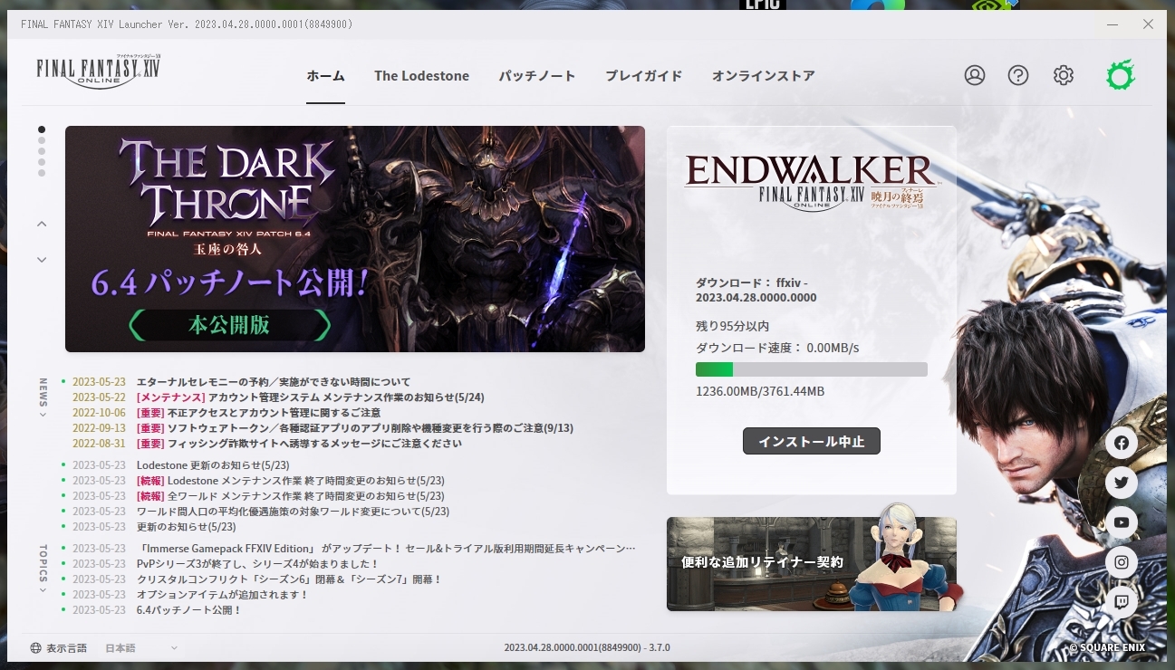Screen dimensions: 1175x670
Task: Show next banner with down chevron
Action: click(42, 260)
